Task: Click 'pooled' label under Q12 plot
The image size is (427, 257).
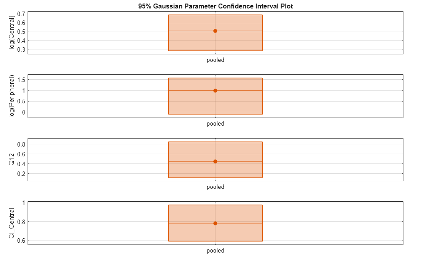Action: [216, 187]
